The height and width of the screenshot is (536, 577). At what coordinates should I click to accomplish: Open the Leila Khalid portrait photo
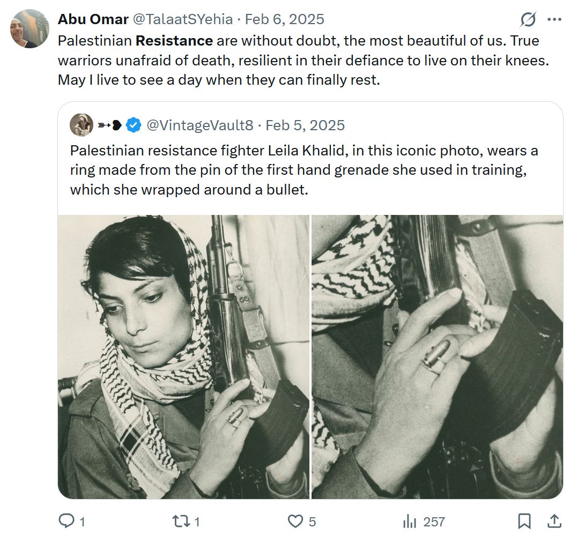[183, 357]
